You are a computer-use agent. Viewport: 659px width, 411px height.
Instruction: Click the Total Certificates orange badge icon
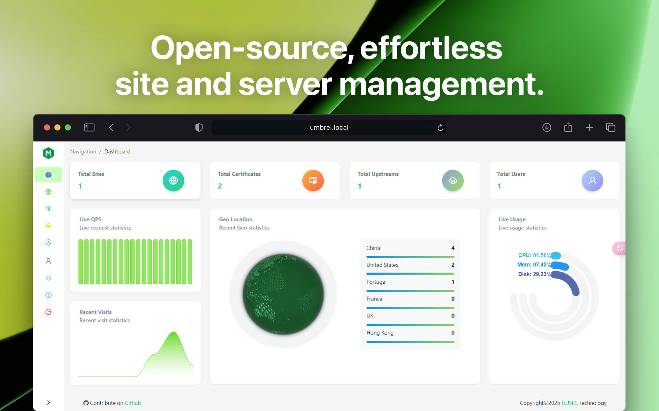pos(313,180)
